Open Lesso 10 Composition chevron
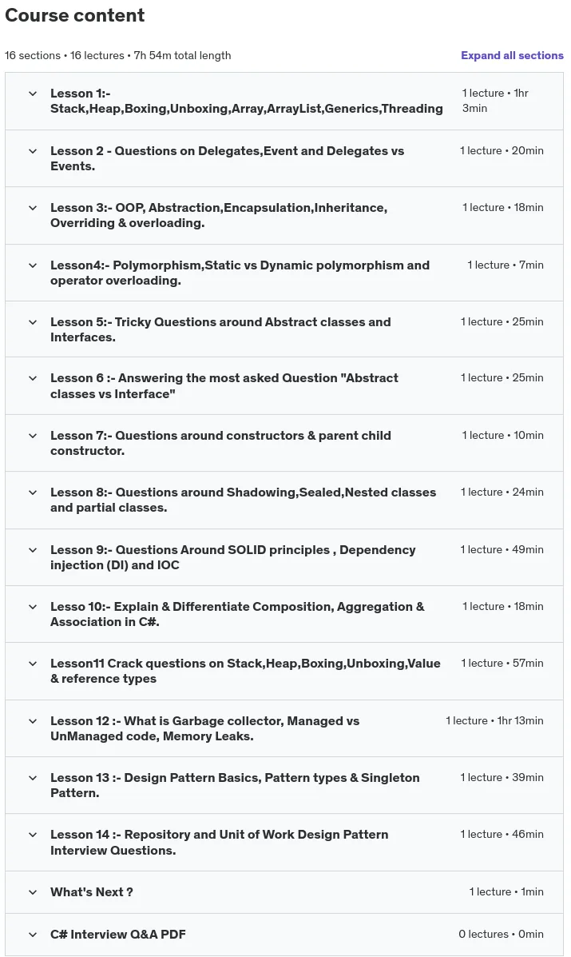571x957 pixels. click(33, 606)
